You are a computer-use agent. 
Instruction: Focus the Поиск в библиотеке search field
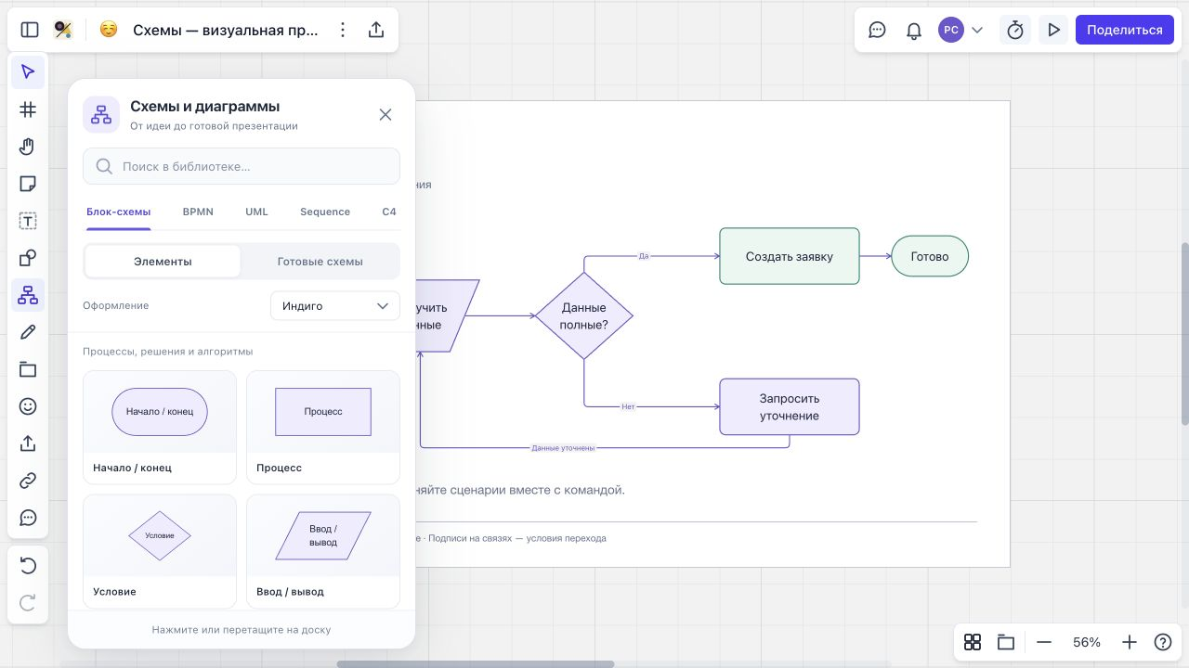tap(242, 166)
